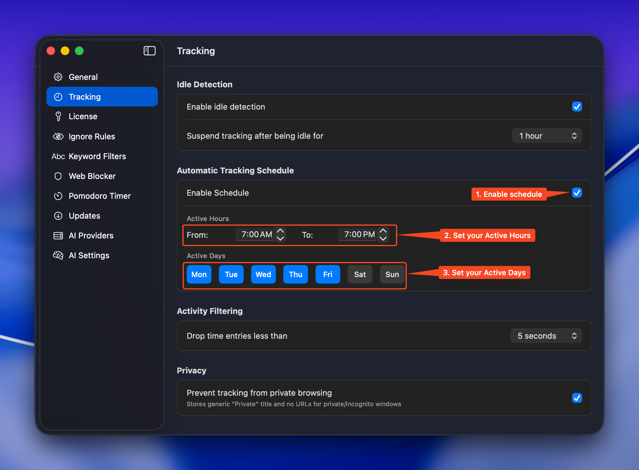
Task: Click the Web Blocker shield icon
Action: (58, 176)
